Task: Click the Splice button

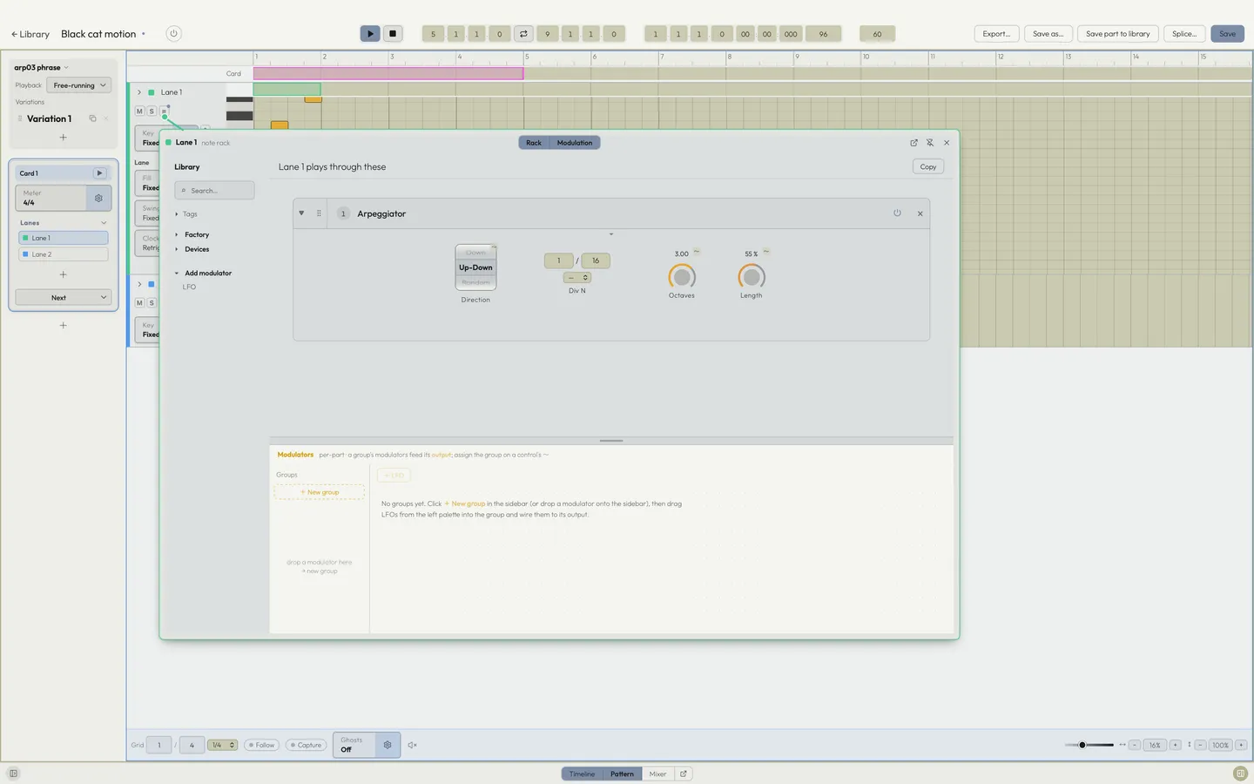Action: pyautogui.click(x=1184, y=34)
